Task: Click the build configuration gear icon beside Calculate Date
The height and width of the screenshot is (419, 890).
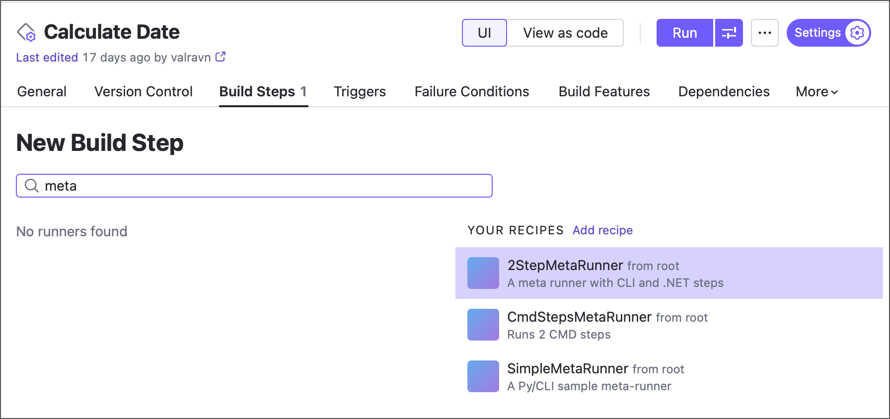Action: (x=27, y=33)
